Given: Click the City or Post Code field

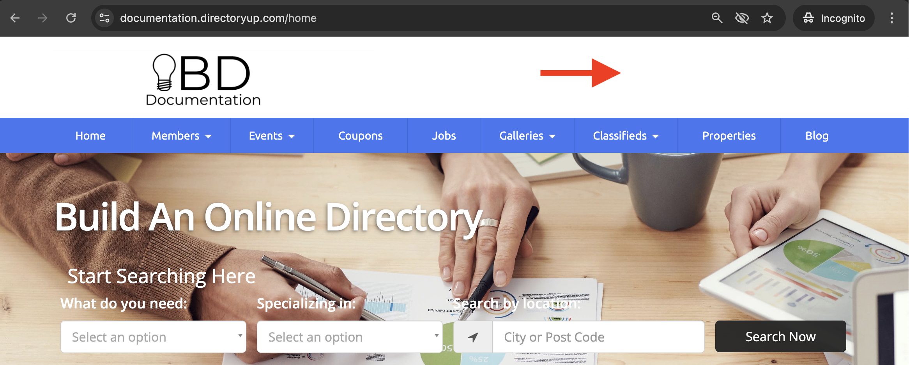Looking at the screenshot, I should tap(598, 337).
